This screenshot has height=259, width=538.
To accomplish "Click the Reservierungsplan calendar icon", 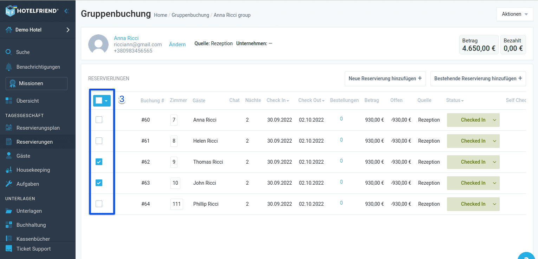I will [x=9, y=128].
